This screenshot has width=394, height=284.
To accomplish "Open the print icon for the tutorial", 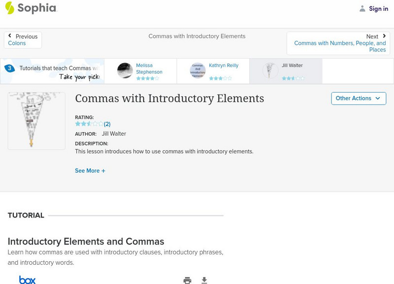I will pos(187,280).
